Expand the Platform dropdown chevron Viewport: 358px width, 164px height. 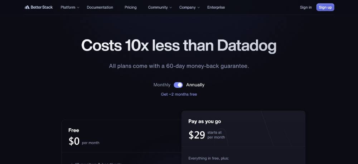tap(78, 8)
